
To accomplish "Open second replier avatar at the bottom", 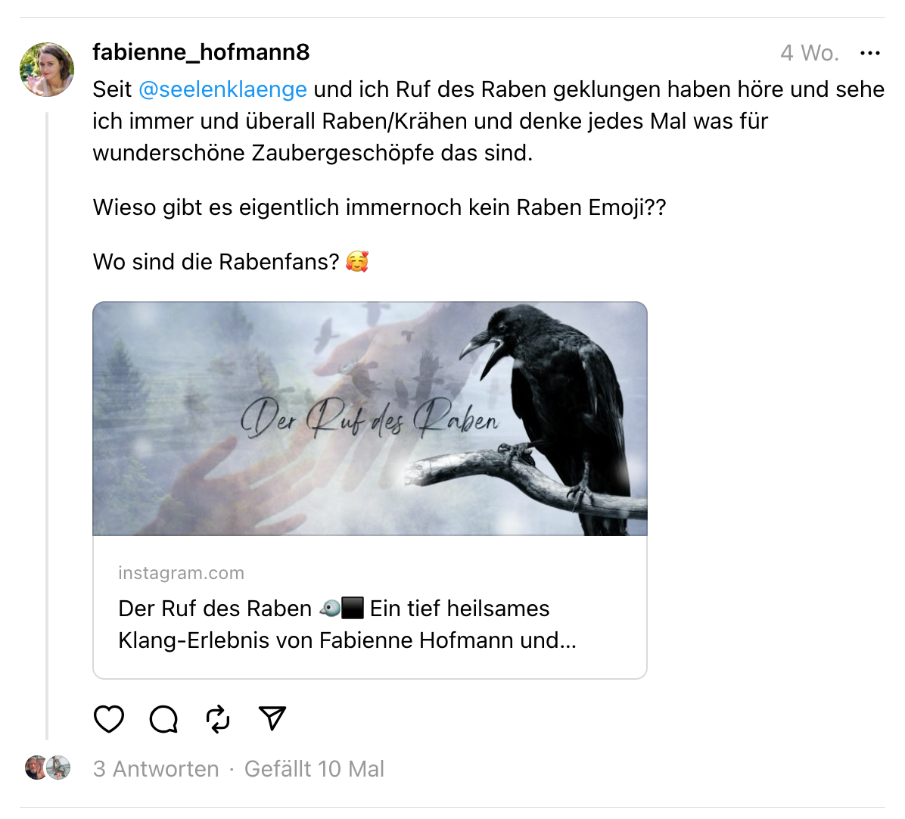I will point(59,768).
